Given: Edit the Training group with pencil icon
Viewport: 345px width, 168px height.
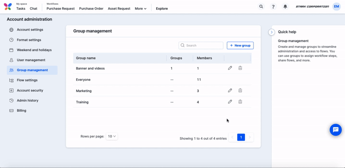Looking at the screenshot, I should pos(230,101).
